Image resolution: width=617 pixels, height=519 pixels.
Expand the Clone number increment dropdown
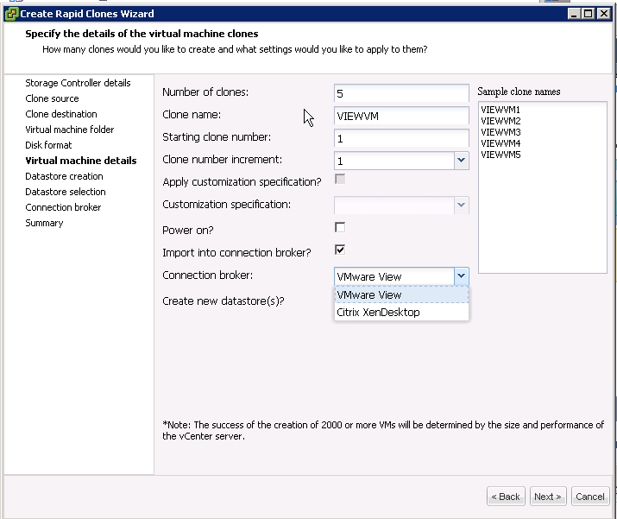click(461, 161)
